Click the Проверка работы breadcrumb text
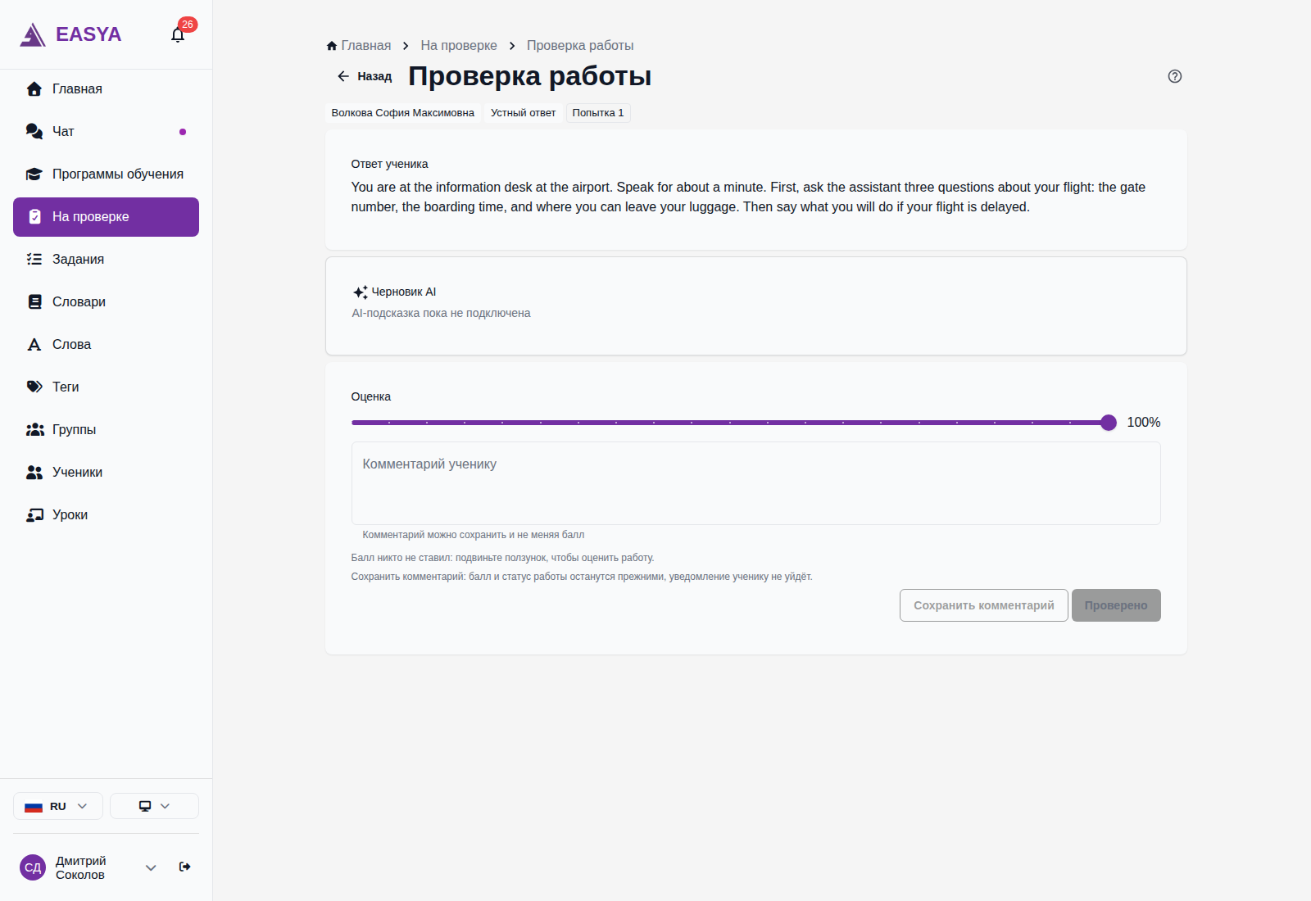Image resolution: width=1311 pixels, height=901 pixels. pos(580,46)
